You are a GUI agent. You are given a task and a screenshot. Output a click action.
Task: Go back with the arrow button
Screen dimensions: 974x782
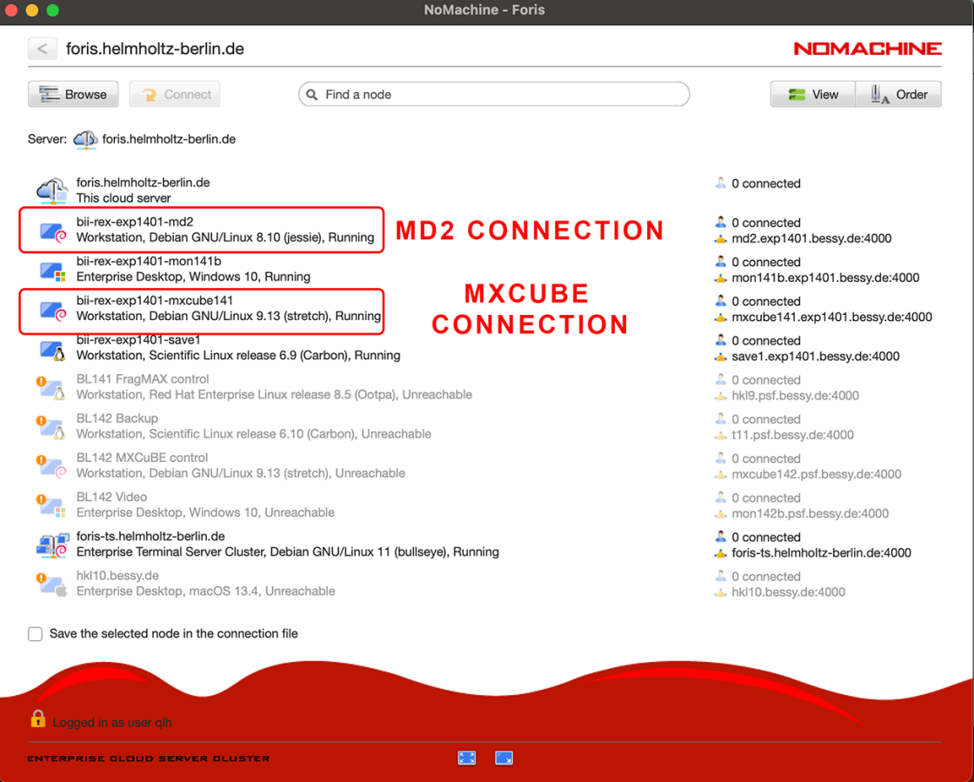[x=43, y=49]
